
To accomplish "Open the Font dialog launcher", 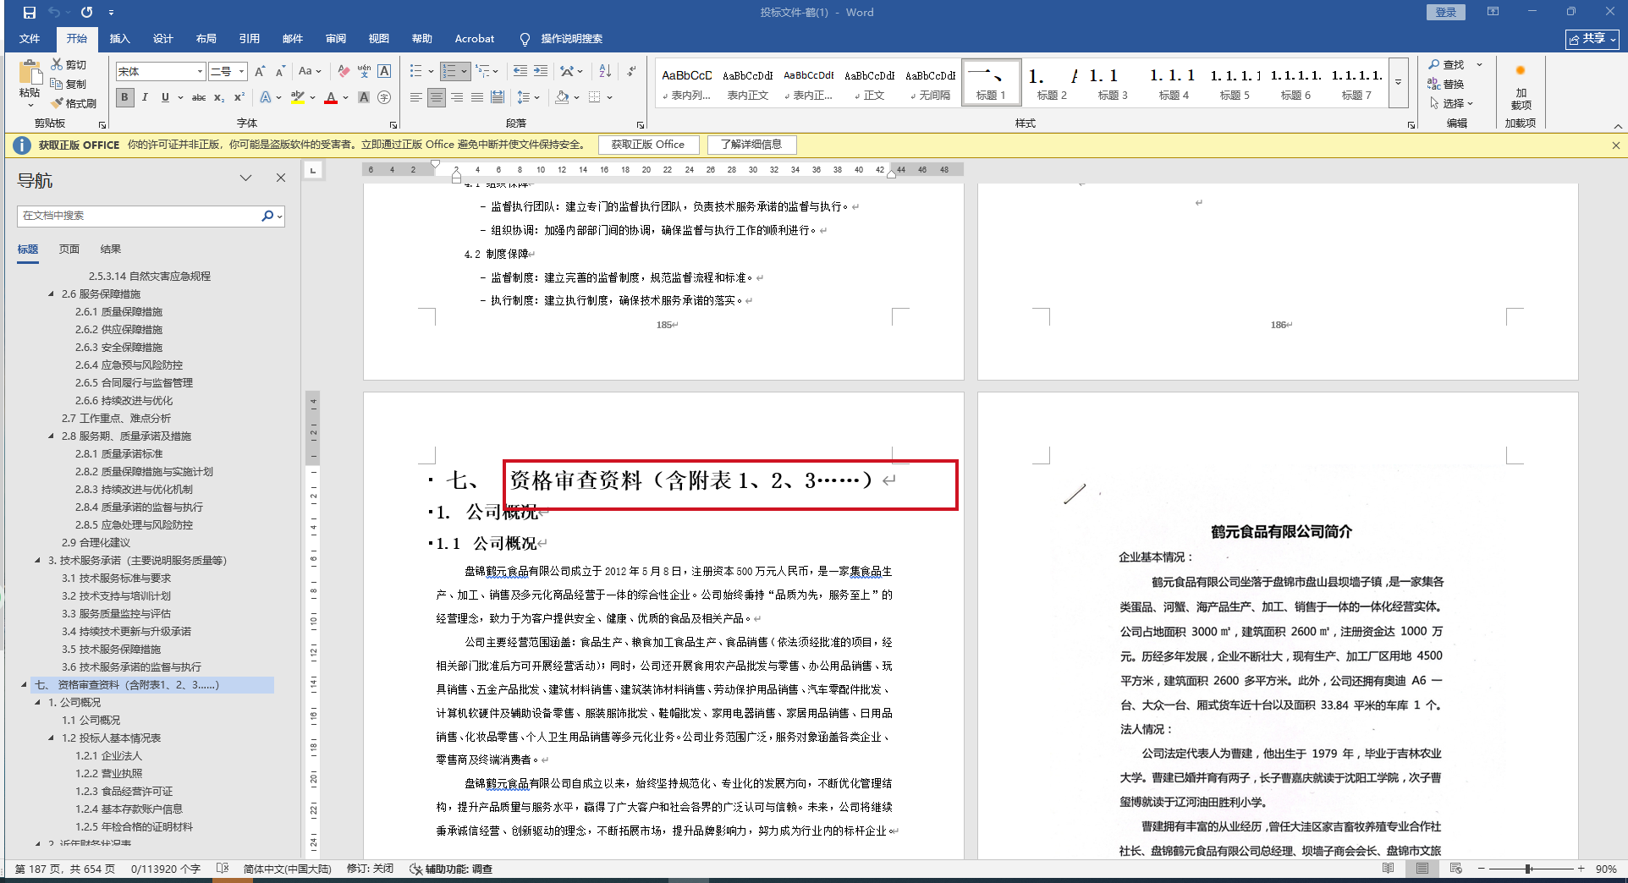I will [x=393, y=124].
